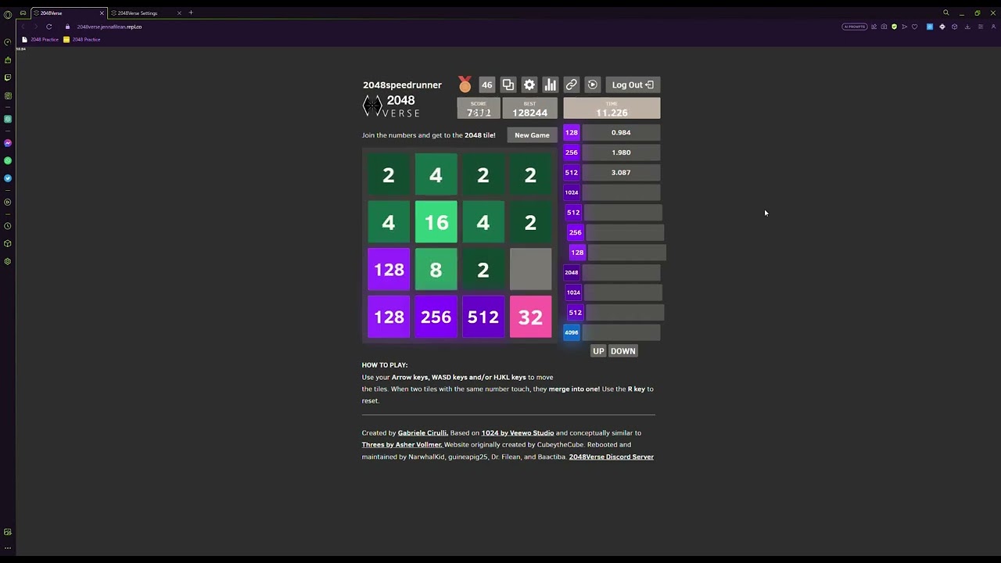Open the 46 counter button in the toolbar
Image resolution: width=1001 pixels, height=563 pixels.
point(487,84)
